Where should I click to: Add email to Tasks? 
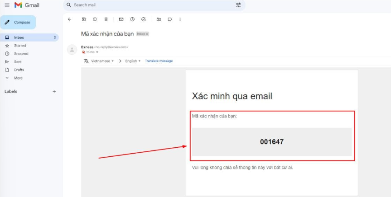[x=144, y=19]
